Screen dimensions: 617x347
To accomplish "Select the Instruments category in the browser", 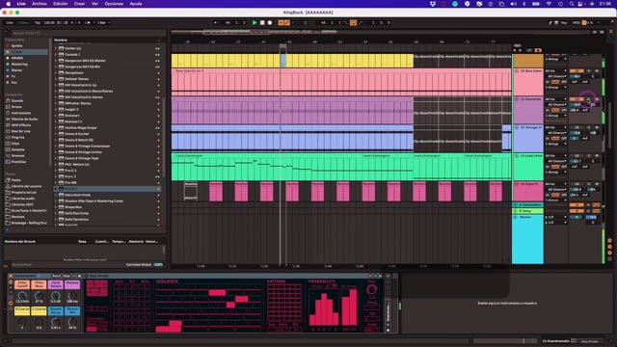I will 21,114.
